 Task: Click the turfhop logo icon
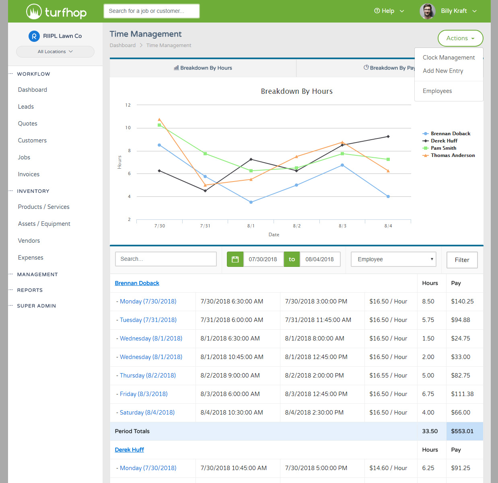(34, 12)
